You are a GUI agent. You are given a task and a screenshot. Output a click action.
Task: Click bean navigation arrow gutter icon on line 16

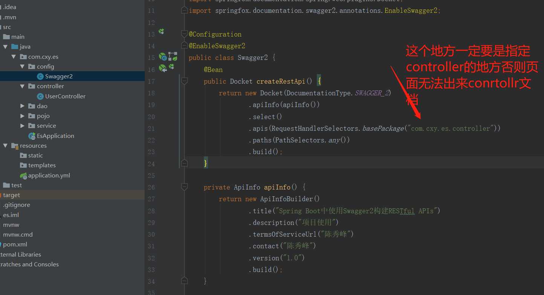(163, 68)
